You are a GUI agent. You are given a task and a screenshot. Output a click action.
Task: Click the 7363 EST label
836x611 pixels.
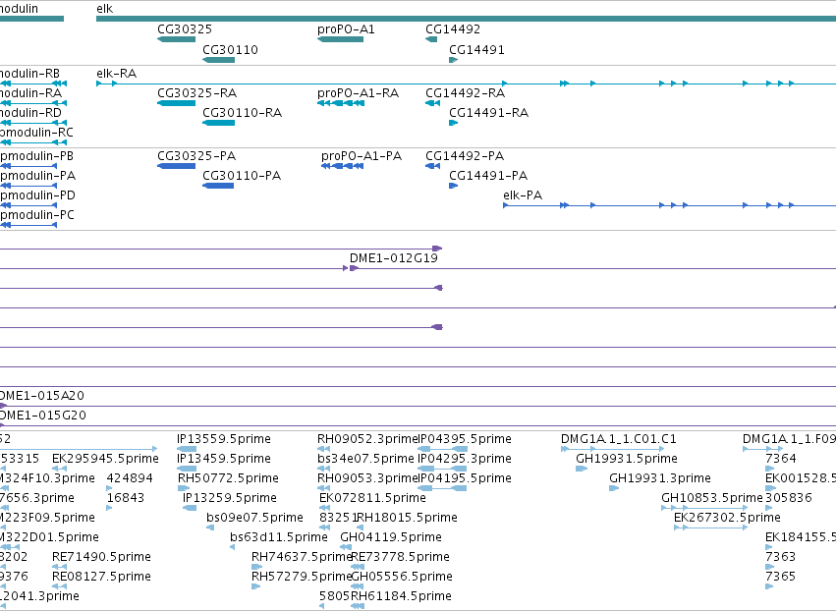coord(781,557)
